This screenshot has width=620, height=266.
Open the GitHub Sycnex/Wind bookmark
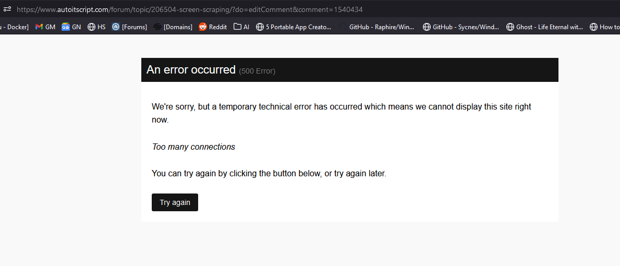coord(461,27)
